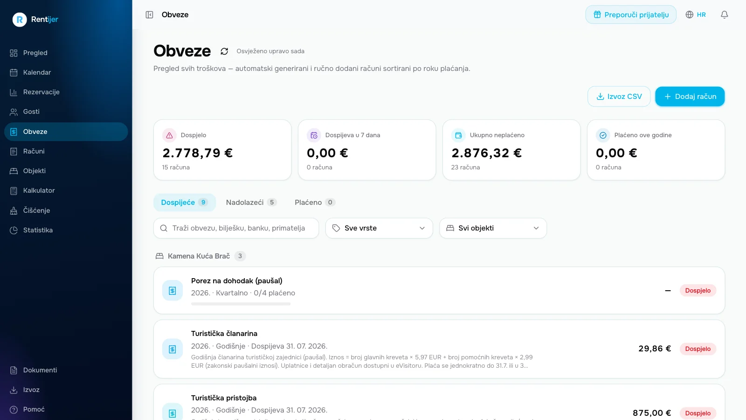The width and height of the screenshot is (746, 420).
Task: Switch to the Plaćeno tab
Action: click(x=315, y=203)
